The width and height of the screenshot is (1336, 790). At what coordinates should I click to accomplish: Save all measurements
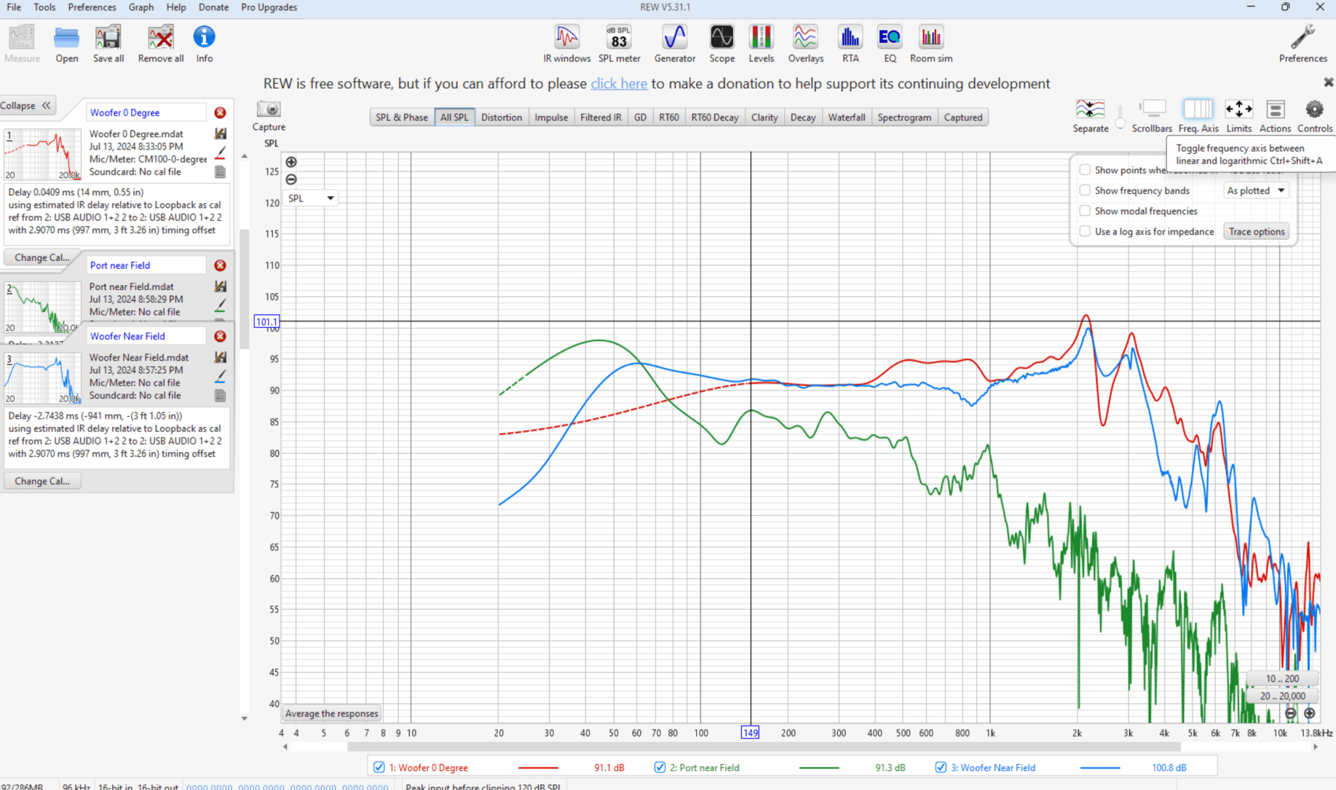[x=108, y=43]
